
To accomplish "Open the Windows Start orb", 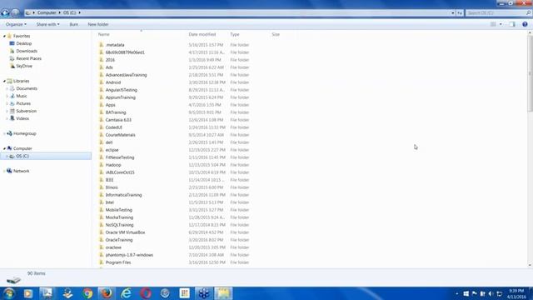I will [x=9, y=293].
